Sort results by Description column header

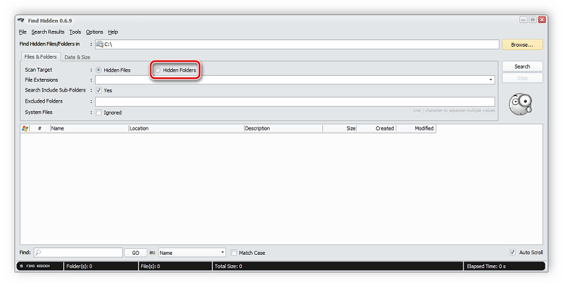283,128
